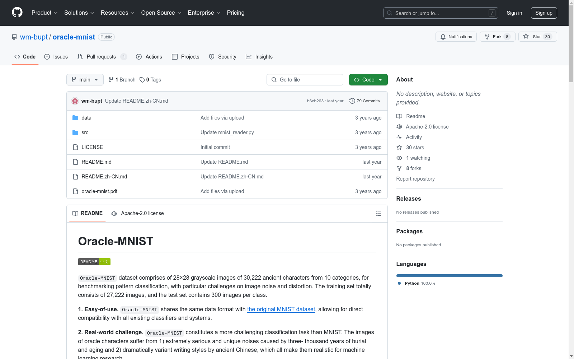Open commit hash b6cb263
Screen dimensions: 574x359
click(x=315, y=101)
